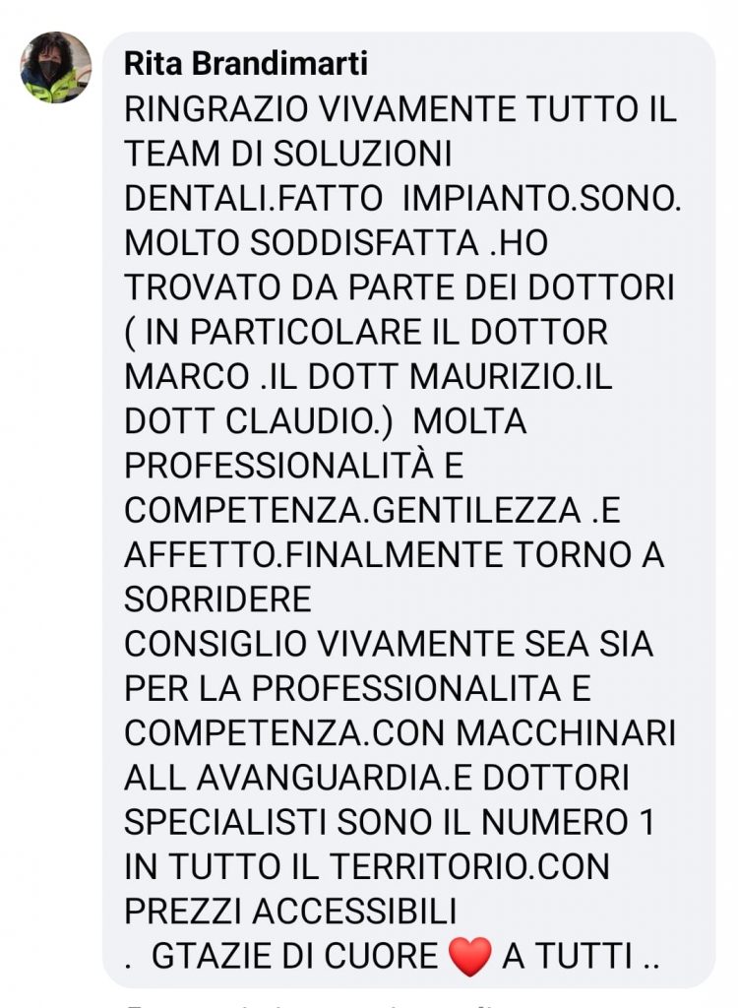
Task: Click the text GTAZIE DI CUORE
Action: point(295,956)
